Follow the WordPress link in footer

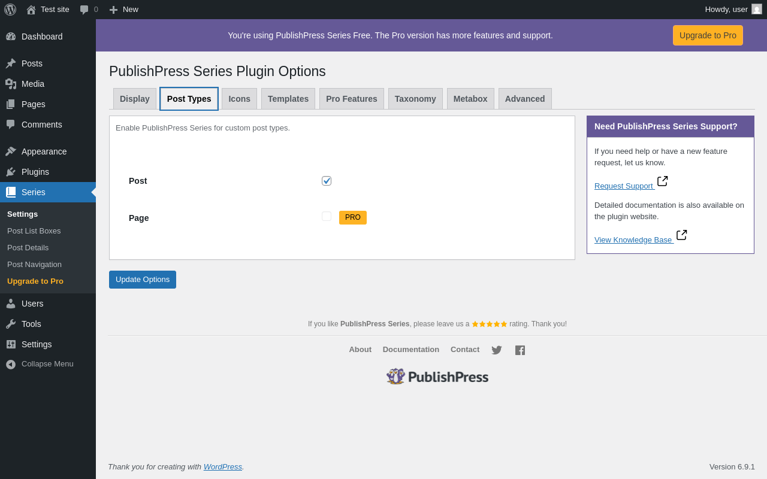click(223, 466)
